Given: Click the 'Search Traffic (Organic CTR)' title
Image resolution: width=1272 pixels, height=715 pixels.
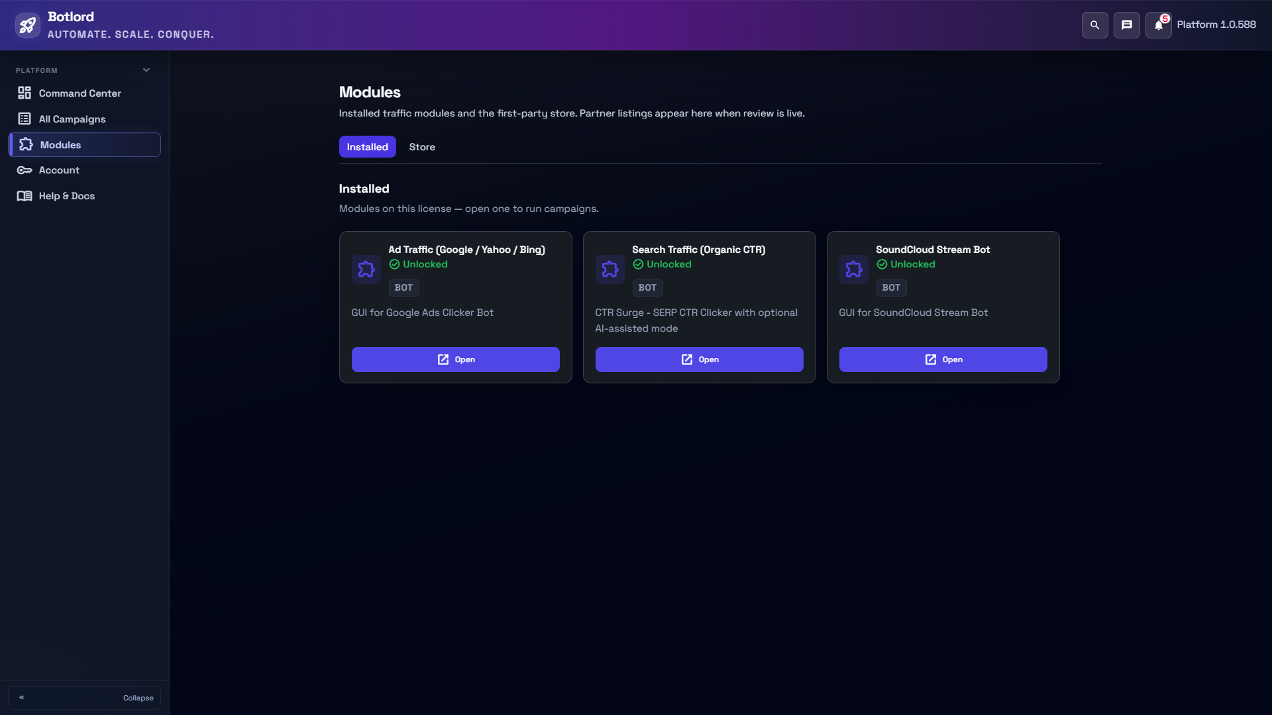Looking at the screenshot, I should pos(698,250).
